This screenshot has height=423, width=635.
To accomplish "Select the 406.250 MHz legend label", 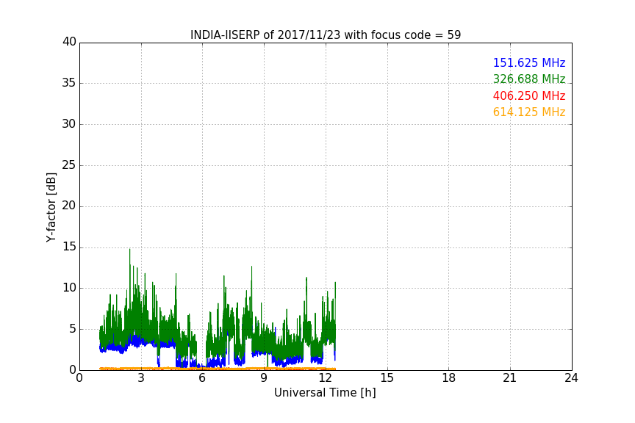I will (529, 95).
